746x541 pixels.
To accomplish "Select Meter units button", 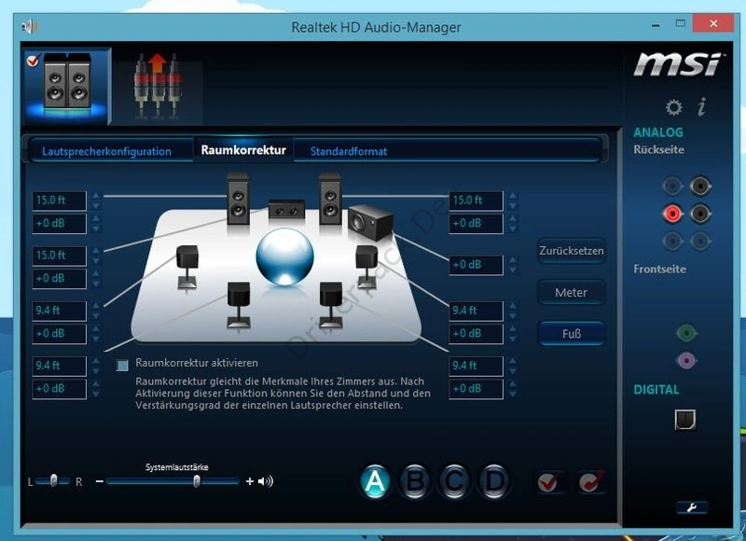I will tap(572, 292).
